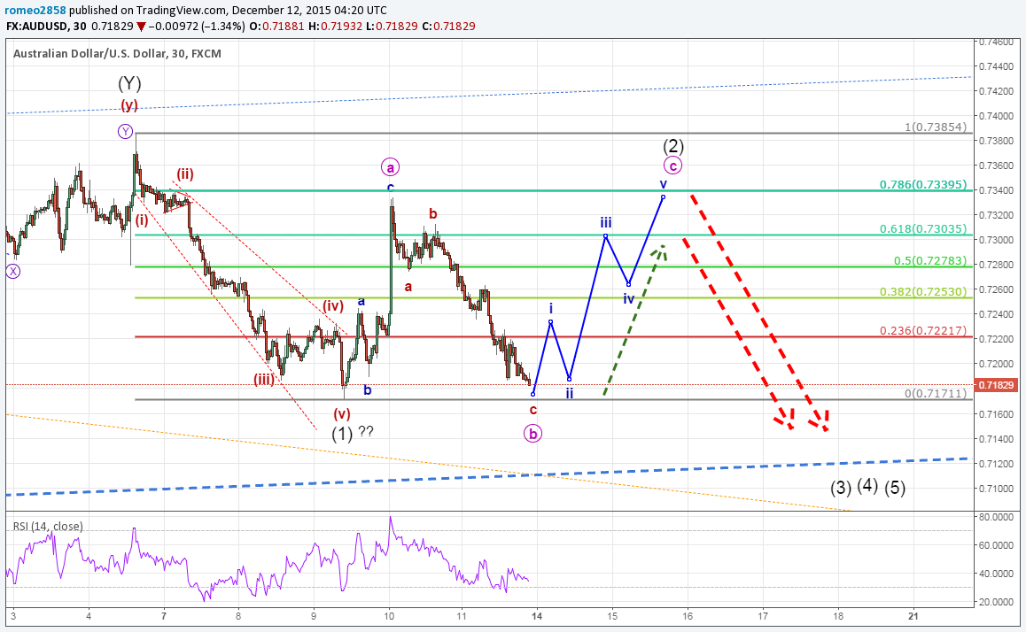1026x632 pixels.
Task: Click the 40.0000 RSI axis value
Action: 996,574
